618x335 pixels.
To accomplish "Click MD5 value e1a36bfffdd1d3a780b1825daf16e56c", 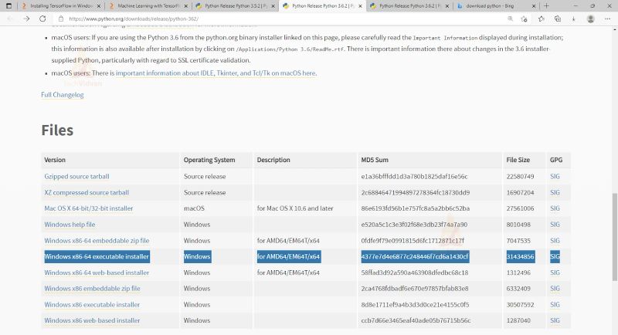I will point(414,176).
